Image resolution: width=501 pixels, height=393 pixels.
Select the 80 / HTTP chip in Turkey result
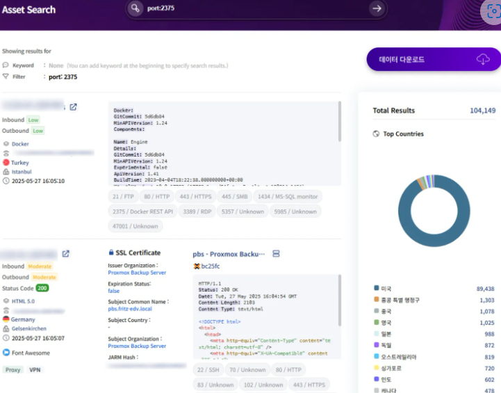pos(156,196)
